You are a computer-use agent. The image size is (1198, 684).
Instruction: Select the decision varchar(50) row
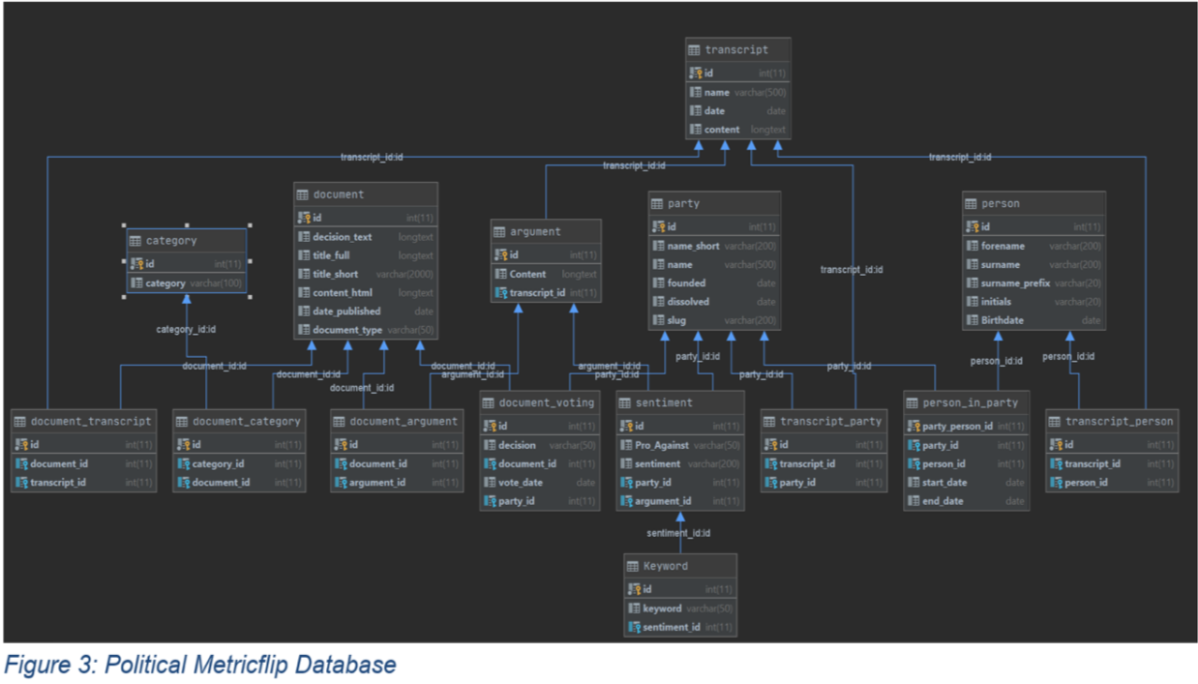click(x=540, y=446)
